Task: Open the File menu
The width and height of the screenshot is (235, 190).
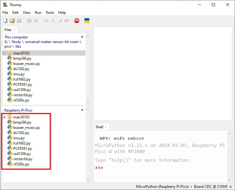Action: (x=5, y=13)
